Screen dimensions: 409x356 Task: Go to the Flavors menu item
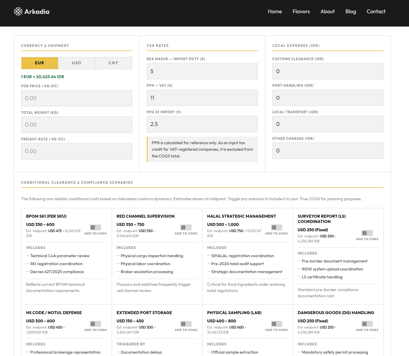301,12
